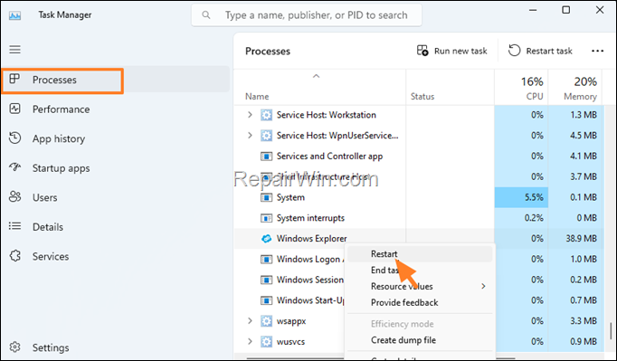Sort by the CPU column
The height and width of the screenshot is (361, 617).
point(521,88)
